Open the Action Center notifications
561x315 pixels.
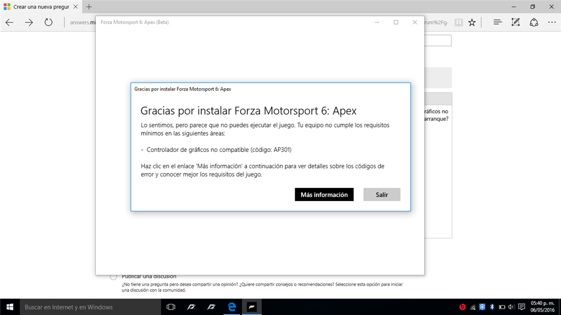[x=522, y=307]
